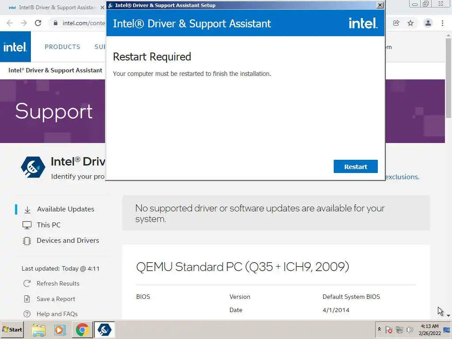Click the exclusions link

(402, 177)
